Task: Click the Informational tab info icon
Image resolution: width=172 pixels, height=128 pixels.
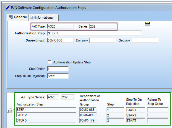Action: coord(32,17)
